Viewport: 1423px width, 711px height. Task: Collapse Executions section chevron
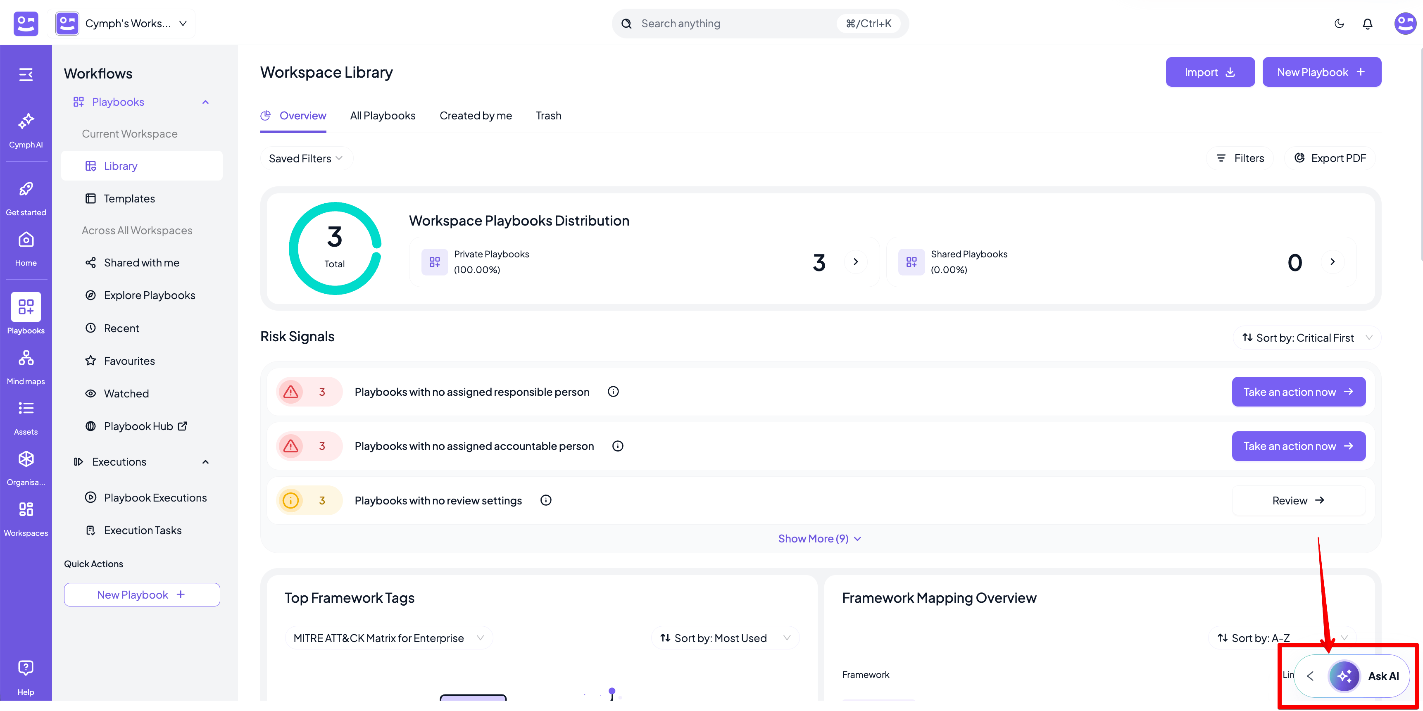[205, 462]
